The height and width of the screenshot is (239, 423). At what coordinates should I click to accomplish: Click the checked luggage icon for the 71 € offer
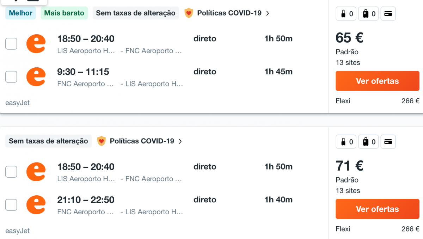click(x=366, y=142)
